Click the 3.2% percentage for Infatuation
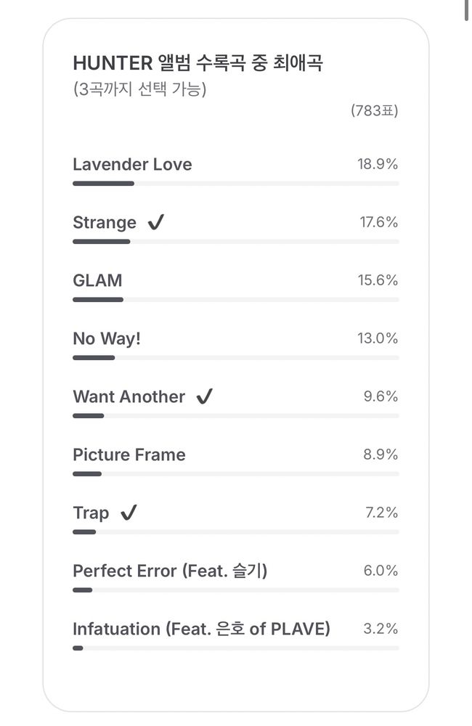 [381, 629]
